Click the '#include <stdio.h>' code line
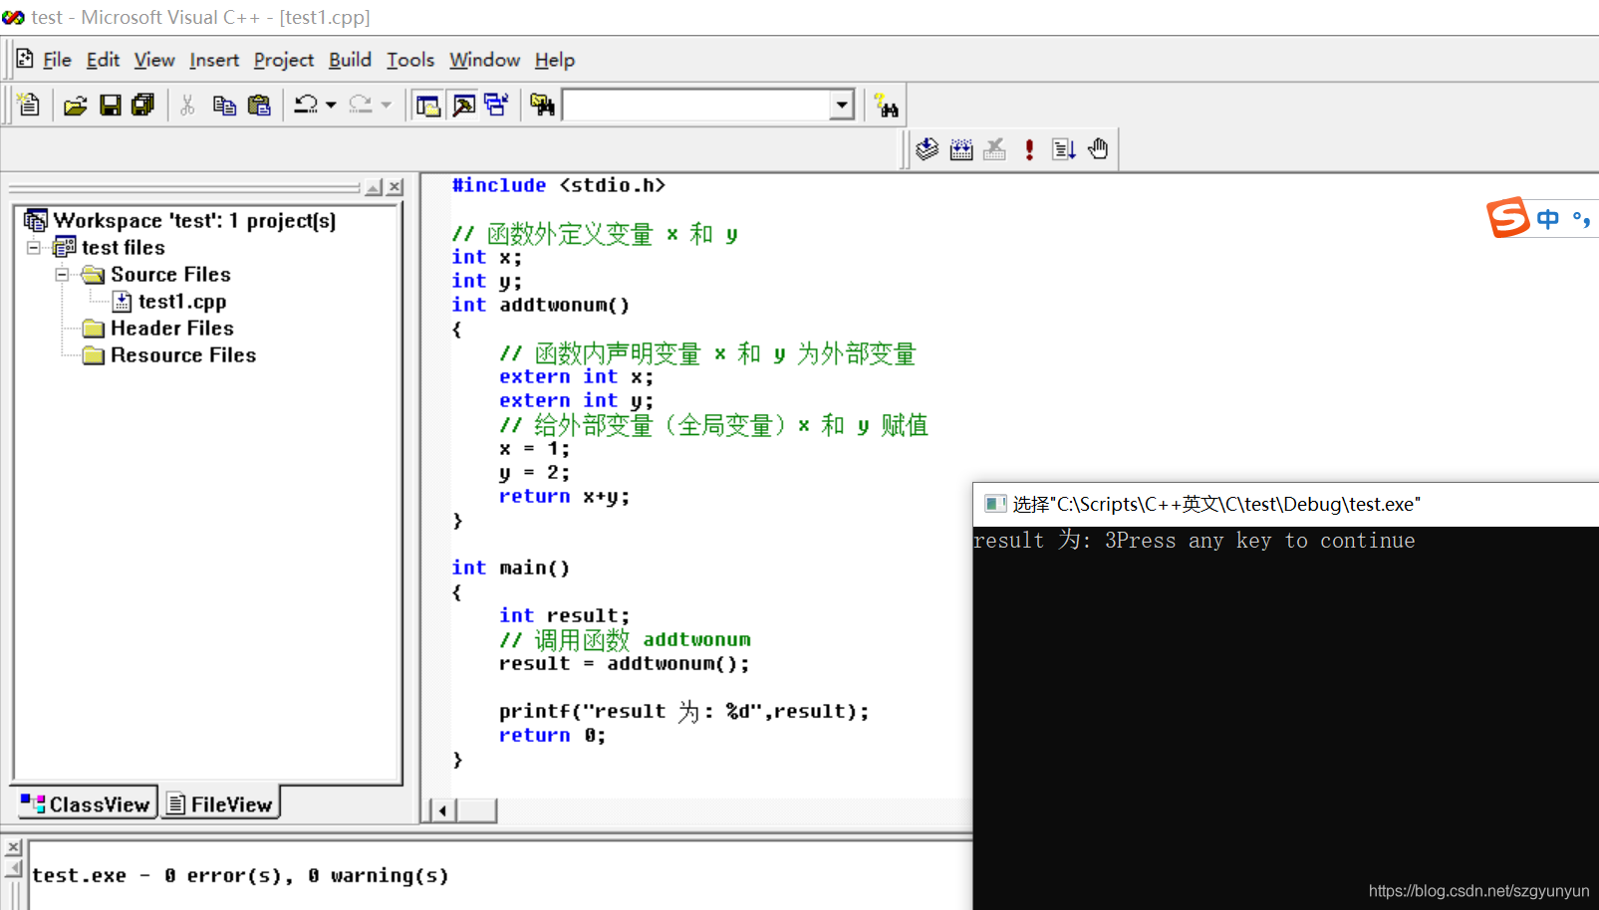The image size is (1599, 910). click(x=558, y=185)
